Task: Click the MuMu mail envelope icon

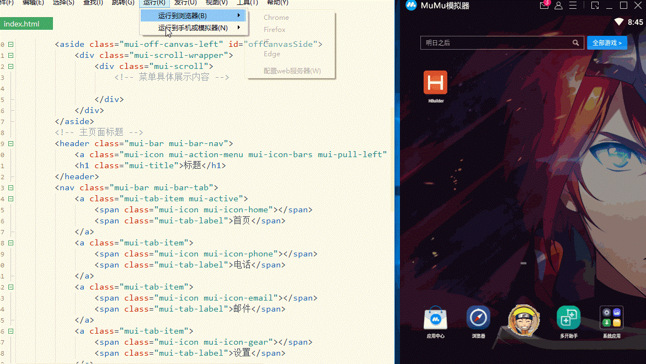Action: (x=544, y=6)
